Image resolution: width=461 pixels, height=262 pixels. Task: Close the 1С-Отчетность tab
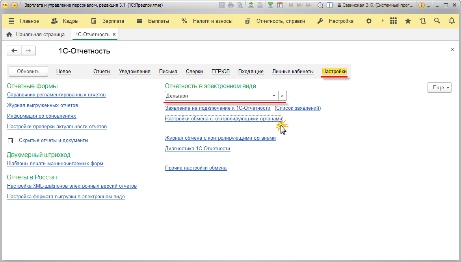114,35
